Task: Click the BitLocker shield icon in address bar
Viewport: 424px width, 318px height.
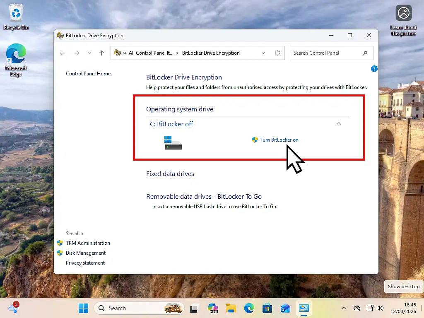Action: (x=118, y=53)
